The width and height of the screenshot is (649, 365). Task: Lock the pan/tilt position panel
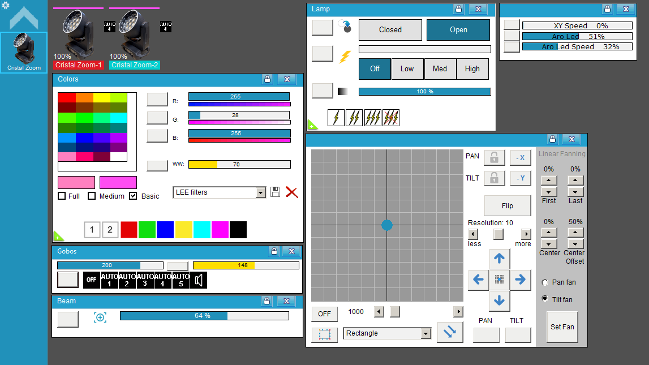553,139
